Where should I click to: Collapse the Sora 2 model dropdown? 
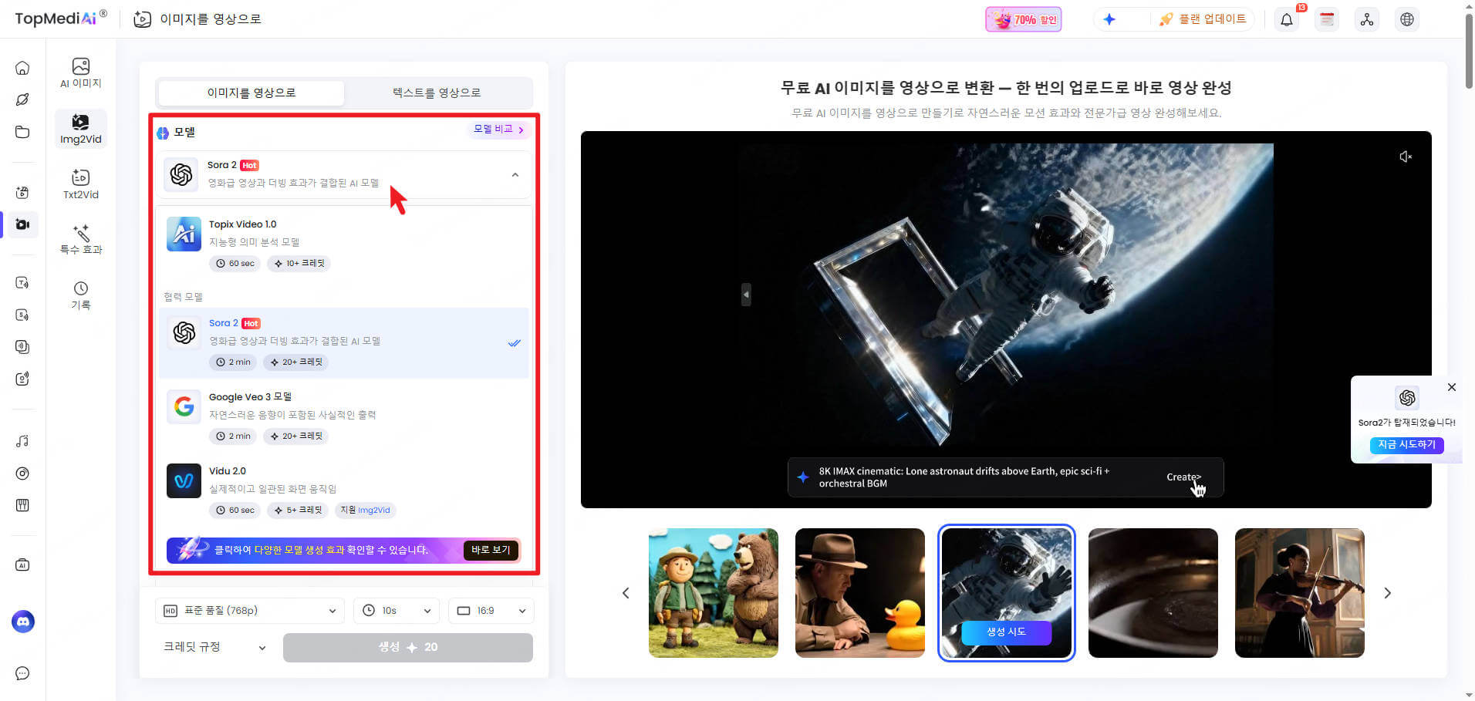[x=515, y=175]
